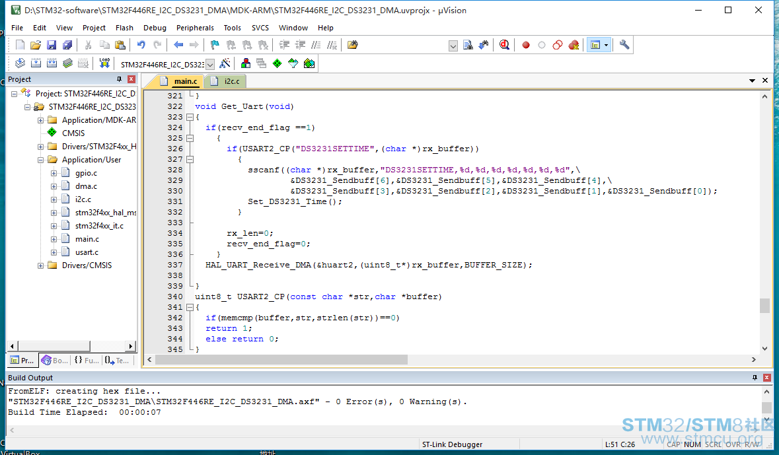
Task: Click the Paste clipboard icon
Action: tap(120, 45)
